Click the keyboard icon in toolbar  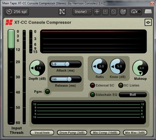click(x=148, y=11)
